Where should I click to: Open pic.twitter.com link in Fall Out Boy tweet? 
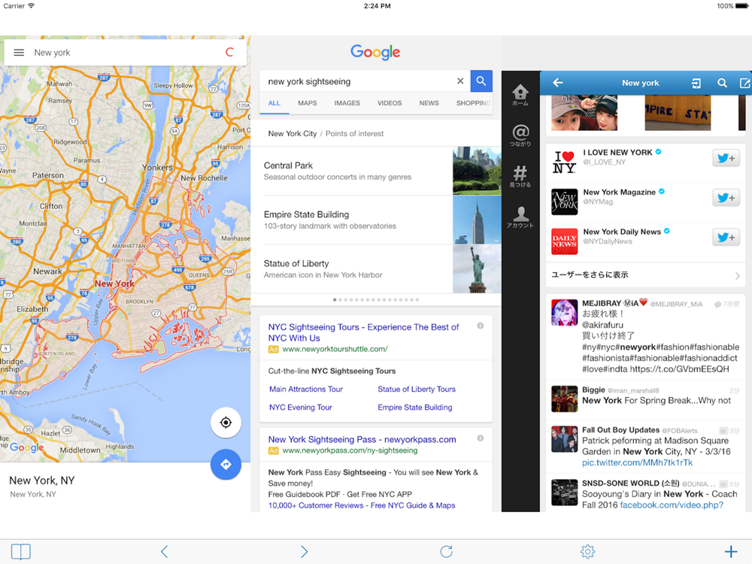(638, 462)
